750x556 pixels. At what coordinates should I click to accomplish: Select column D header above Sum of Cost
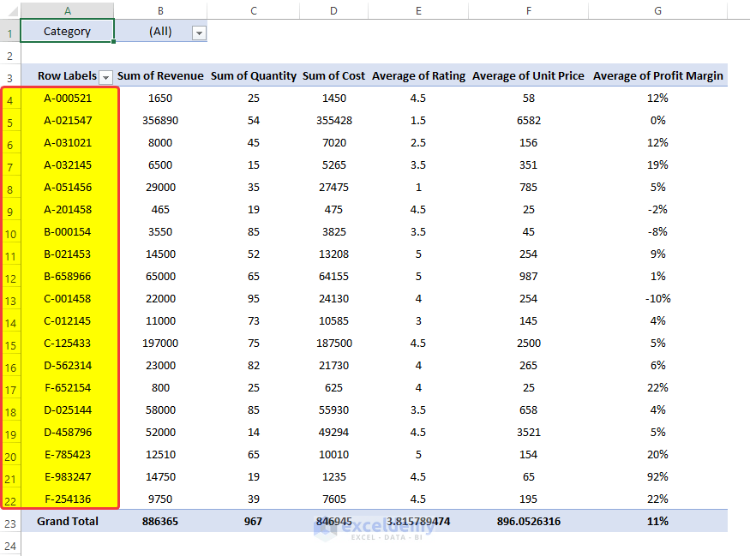(x=333, y=8)
